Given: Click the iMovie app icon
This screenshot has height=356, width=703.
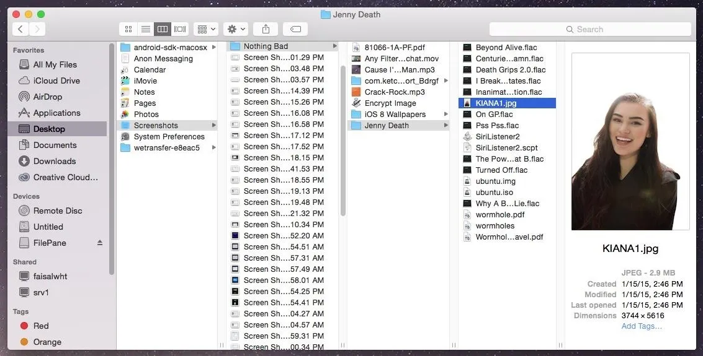Looking at the screenshot, I should pyautogui.click(x=125, y=81).
